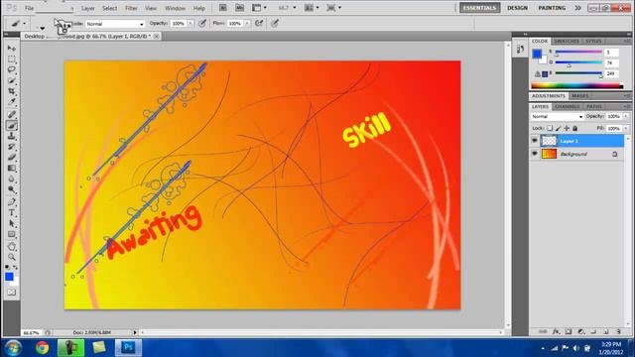This screenshot has width=635, height=357.
Task: Enable airbrush mode
Action: [259, 24]
